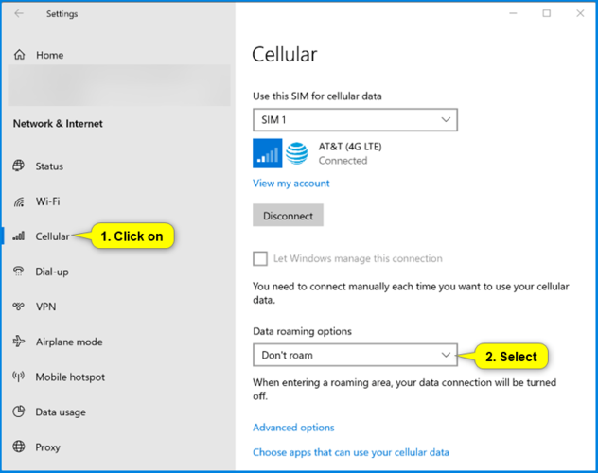Go to the Mobile hotspot section
This screenshot has width=598, height=473.
pyautogui.click(x=70, y=377)
